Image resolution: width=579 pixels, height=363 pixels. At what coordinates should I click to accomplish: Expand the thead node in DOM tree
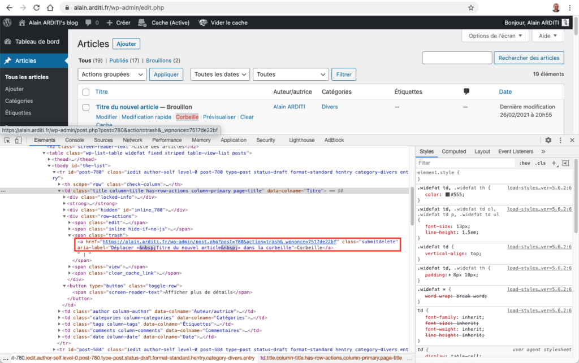(x=49, y=159)
